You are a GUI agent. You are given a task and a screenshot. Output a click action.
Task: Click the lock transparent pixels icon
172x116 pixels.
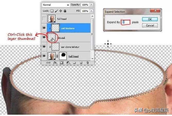point(52,11)
